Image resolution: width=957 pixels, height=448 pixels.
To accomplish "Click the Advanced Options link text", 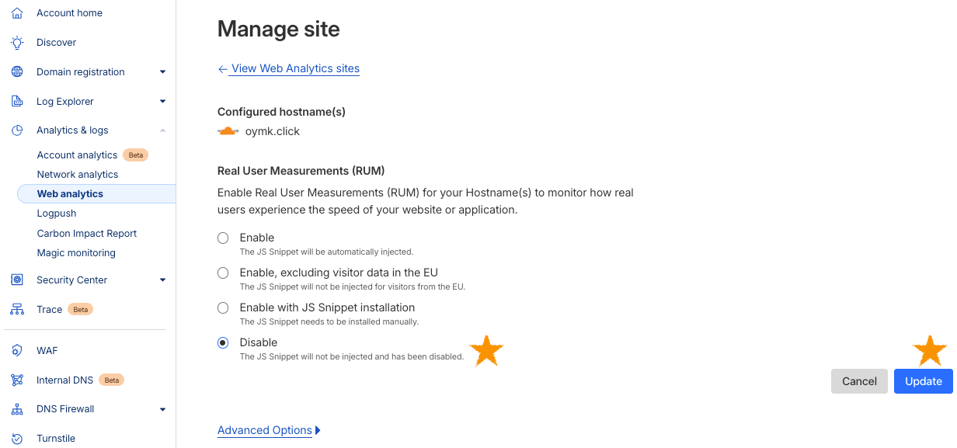I will pyautogui.click(x=265, y=430).
